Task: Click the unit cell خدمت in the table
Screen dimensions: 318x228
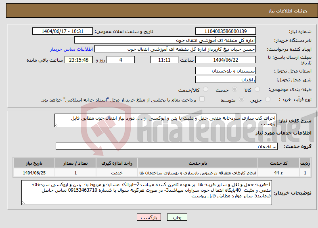Action: (117, 173)
